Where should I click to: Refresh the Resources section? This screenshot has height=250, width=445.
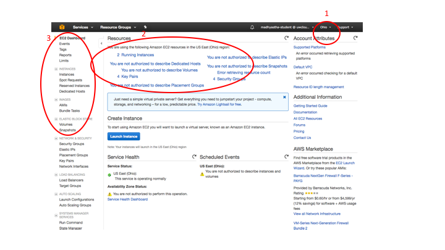tap(286, 38)
